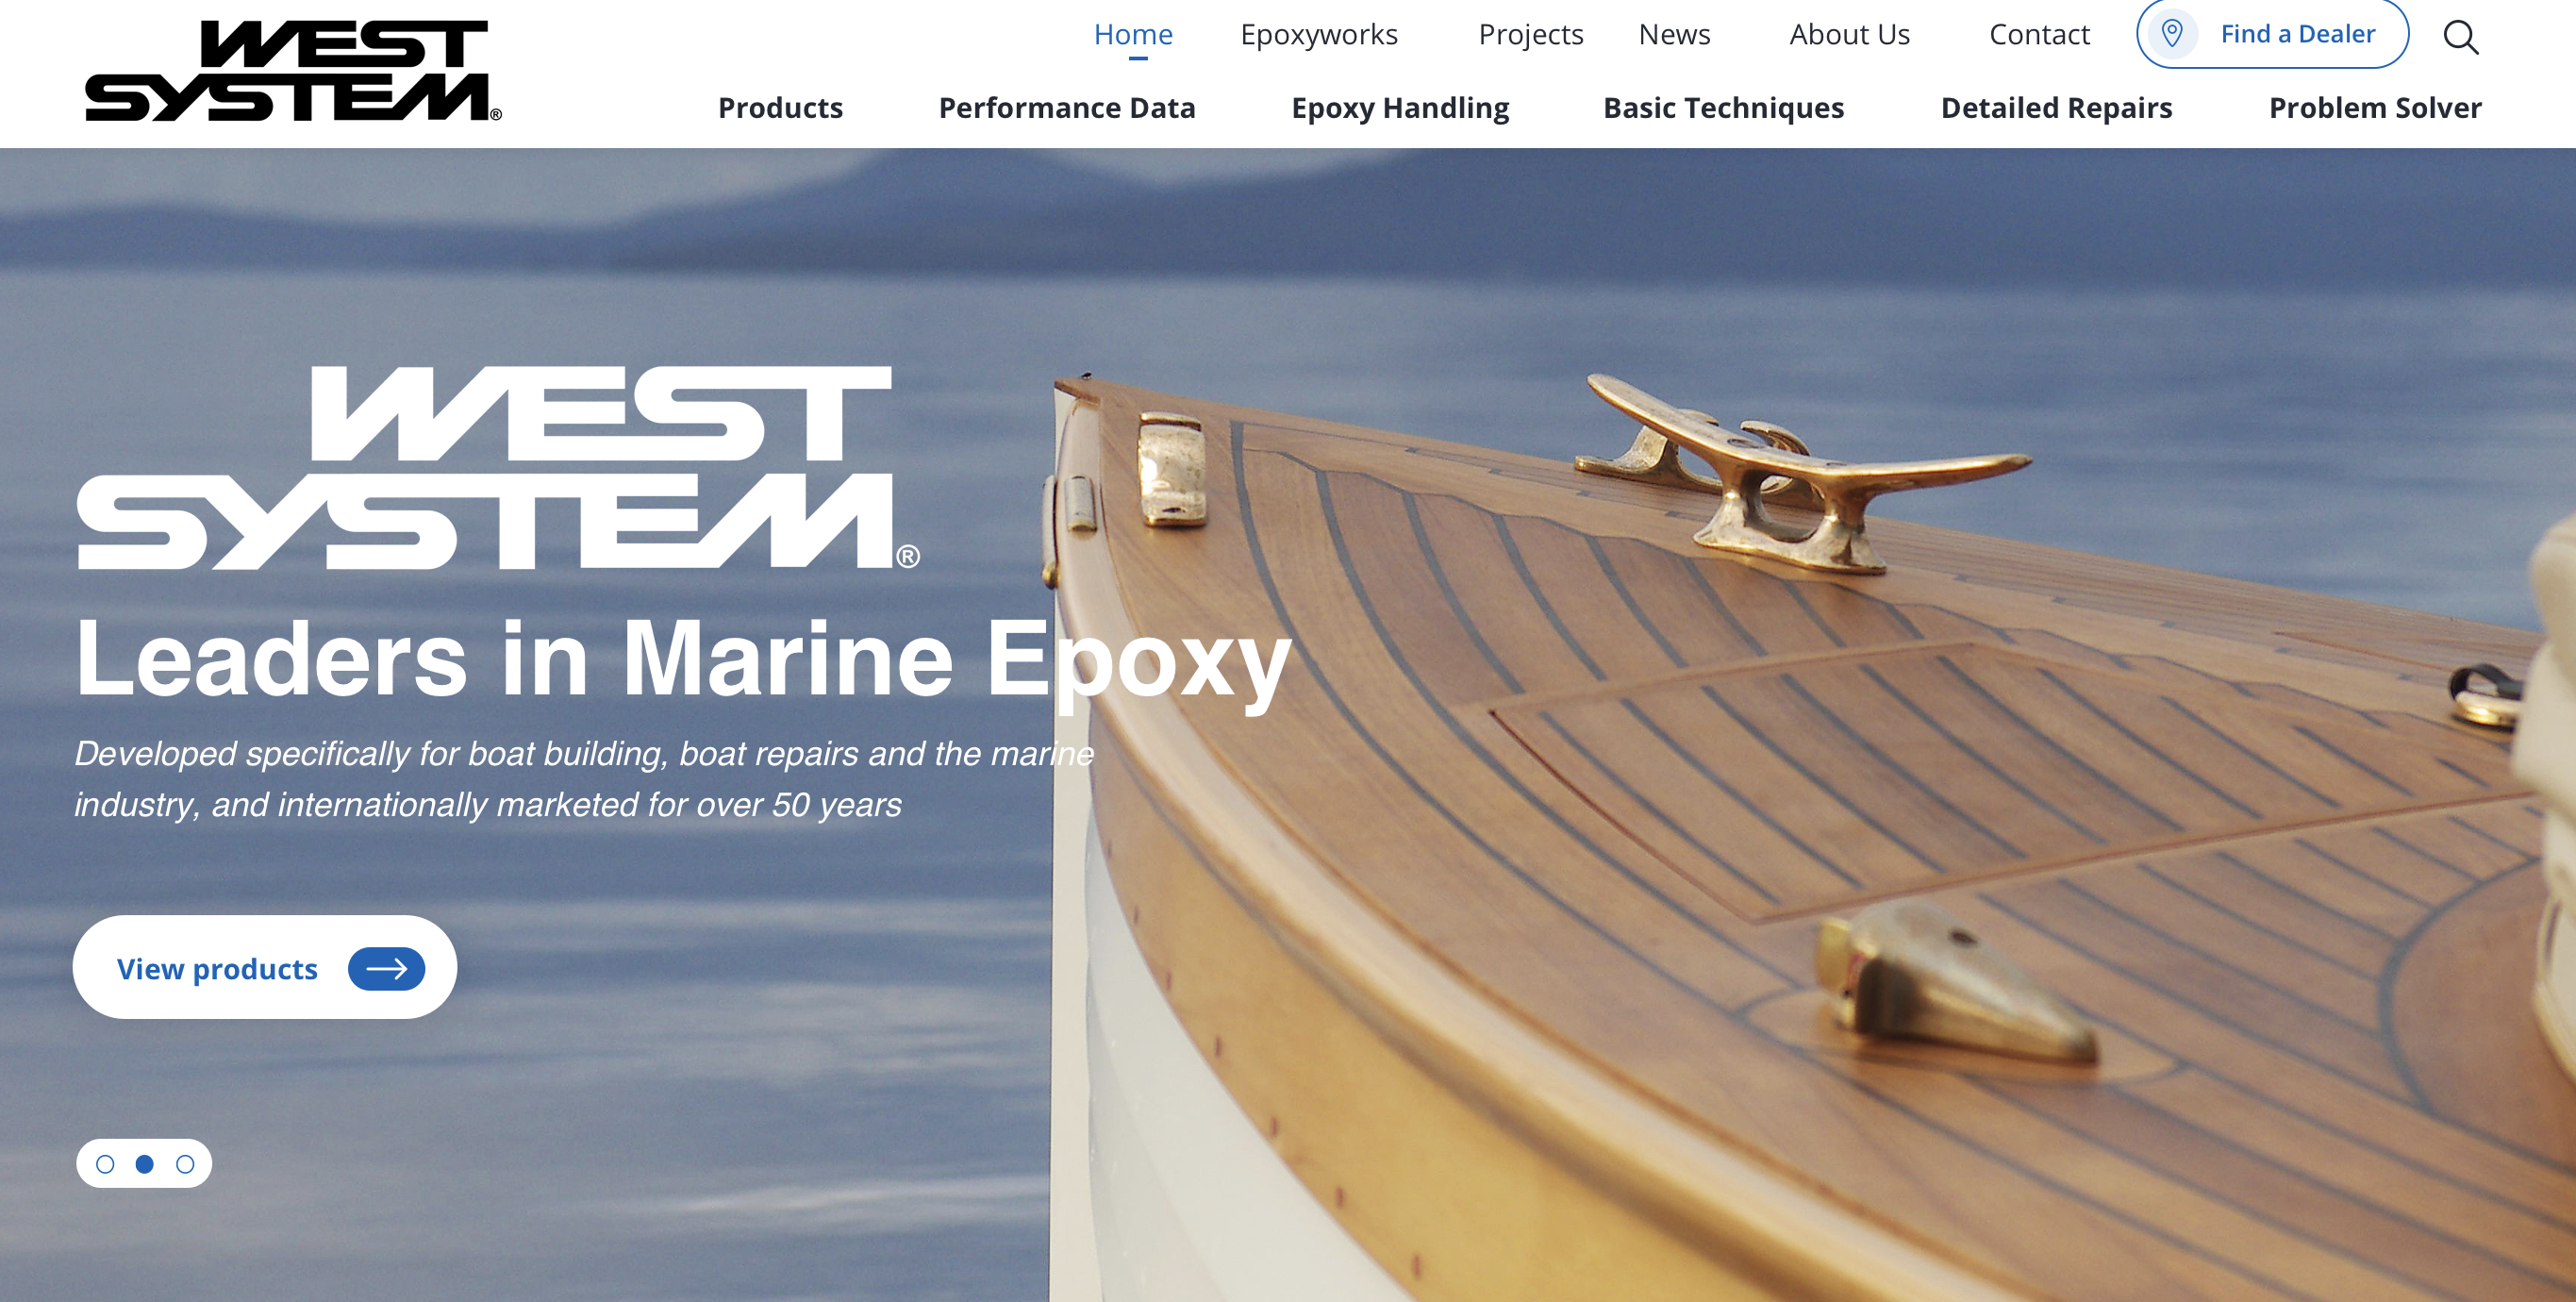Open the search magnifier icon

click(x=2460, y=37)
